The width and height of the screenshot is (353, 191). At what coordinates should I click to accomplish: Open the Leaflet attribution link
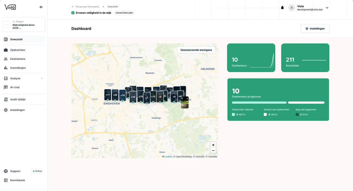coord(167,157)
